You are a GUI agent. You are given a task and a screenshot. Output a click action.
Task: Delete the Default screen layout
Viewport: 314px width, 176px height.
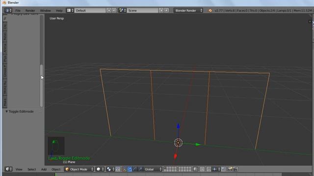click(114, 10)
